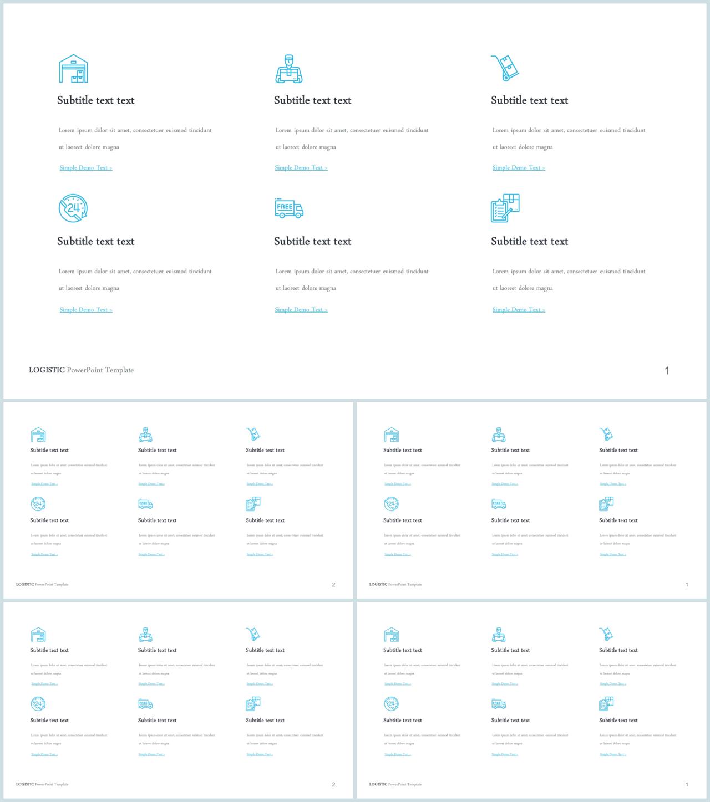Choose the 24-hour icon in the bottom-left slide
The height and width of the screenshot is (802, 710).
pyautogui.click(x=38, y=704)
